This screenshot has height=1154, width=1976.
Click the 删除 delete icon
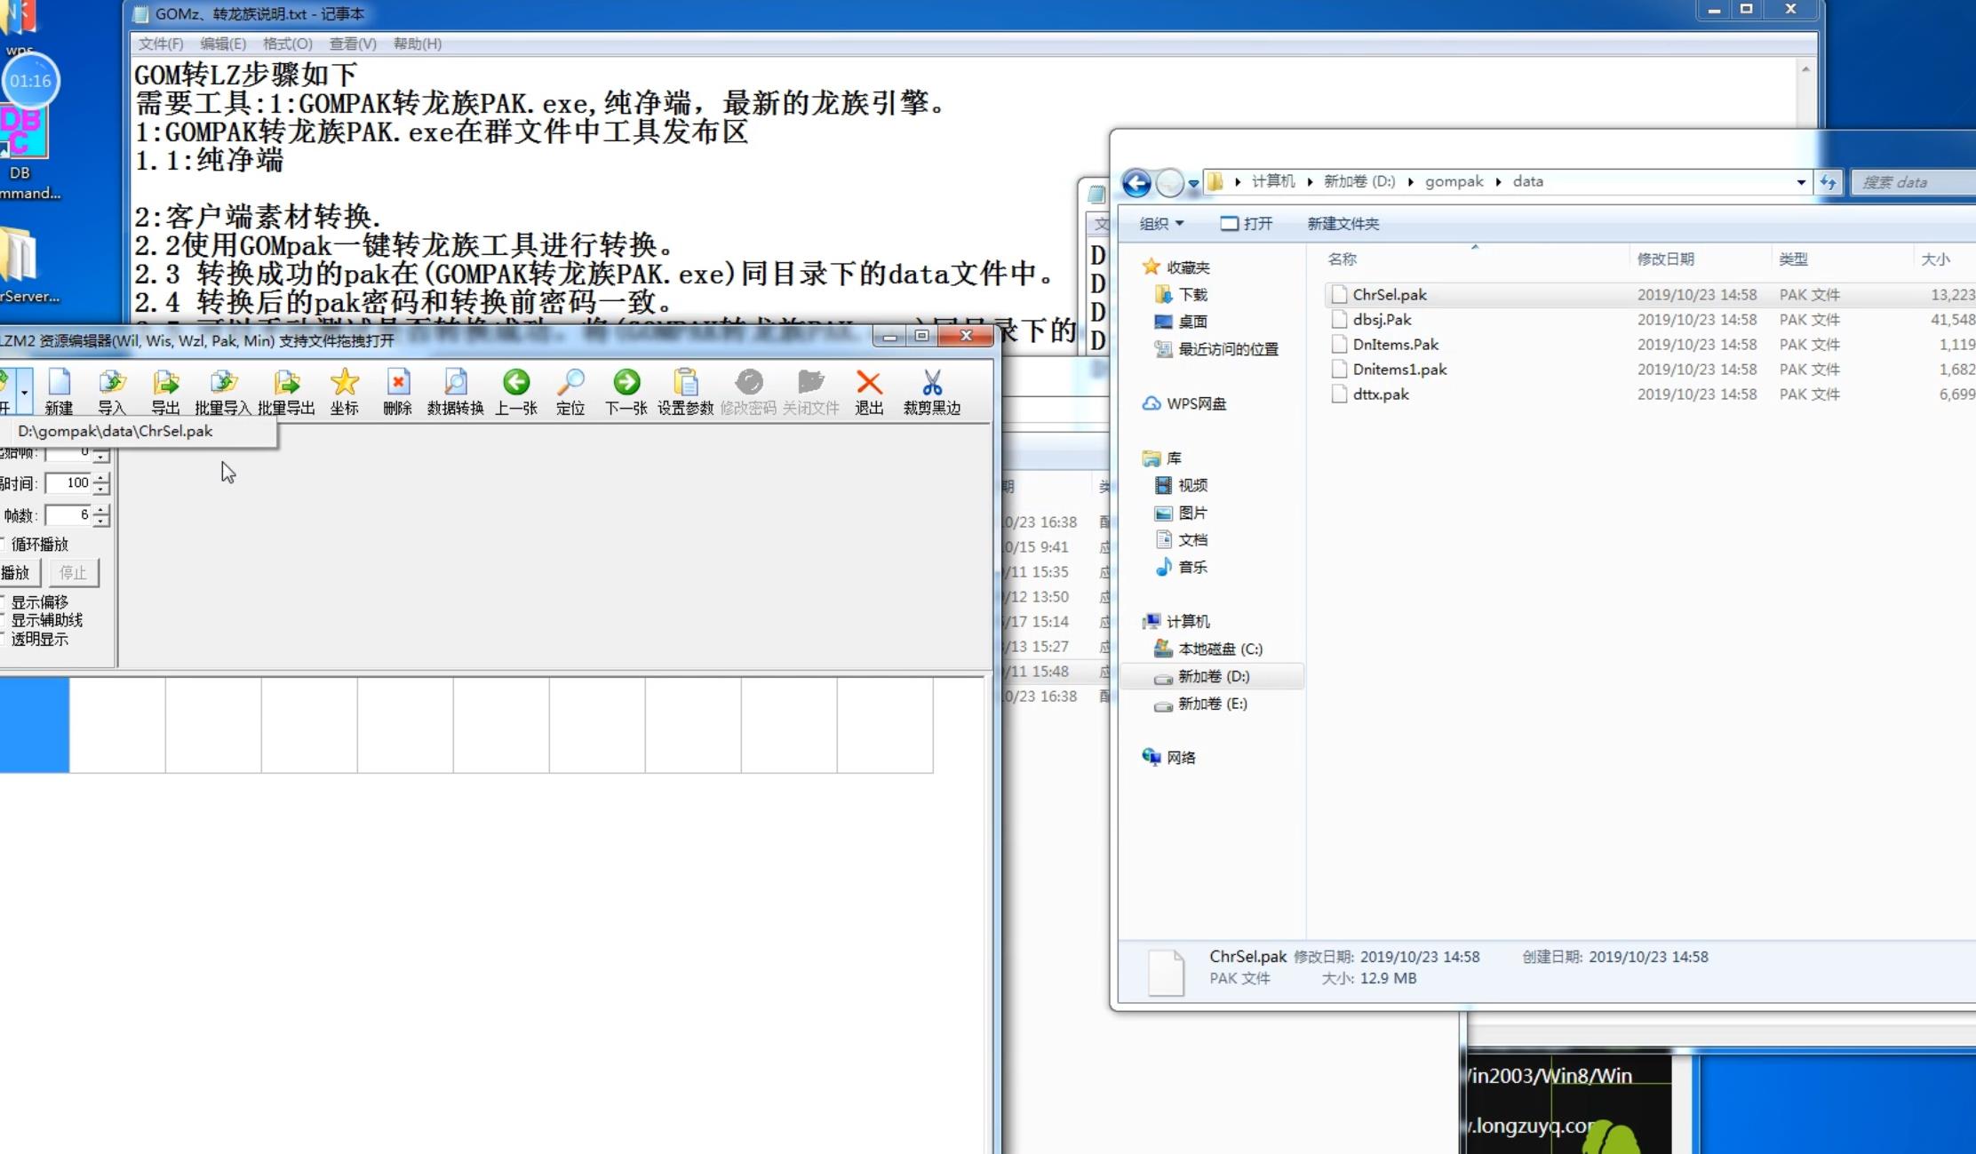[397, 392]
